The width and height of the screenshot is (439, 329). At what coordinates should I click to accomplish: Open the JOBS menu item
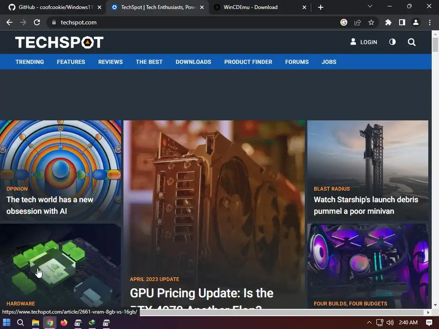329,62
